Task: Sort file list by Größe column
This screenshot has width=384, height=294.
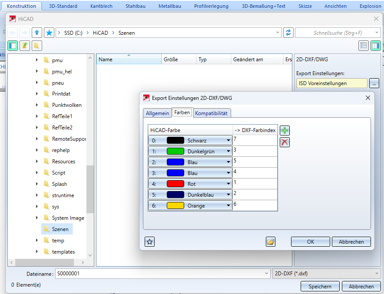Action: pos(179,59)
